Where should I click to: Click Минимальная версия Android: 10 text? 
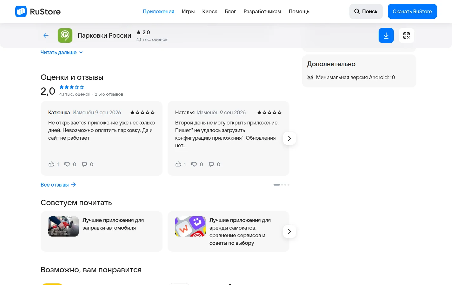point(355,77)
